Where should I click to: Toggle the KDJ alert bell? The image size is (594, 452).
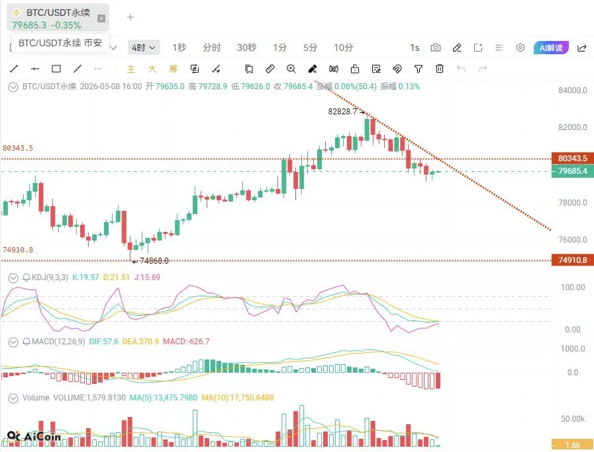26,278
